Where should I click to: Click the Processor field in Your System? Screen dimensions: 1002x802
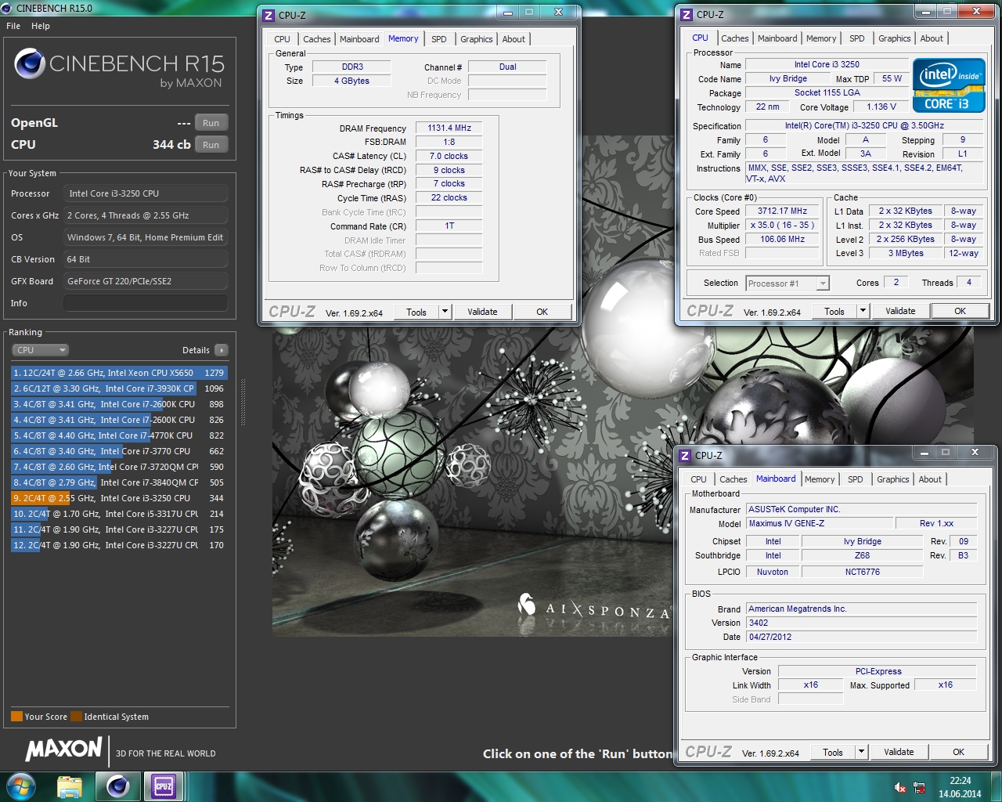coord(146,193)
